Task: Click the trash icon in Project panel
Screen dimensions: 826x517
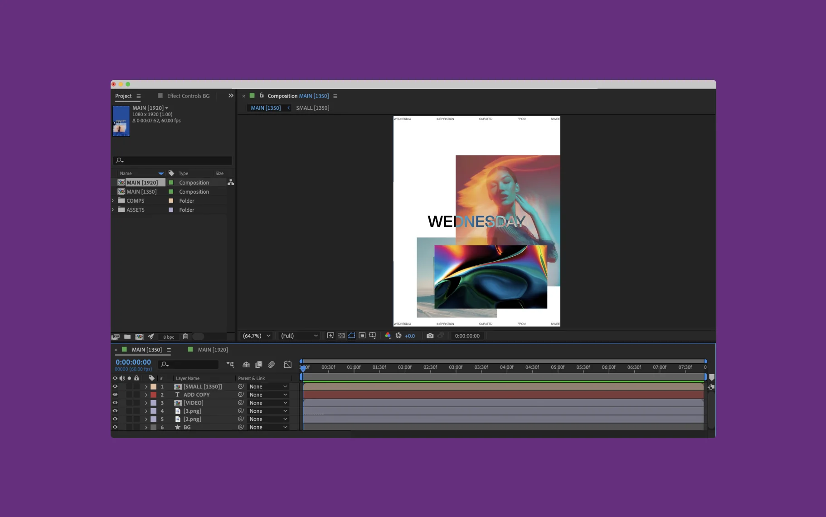Action: 185,337
